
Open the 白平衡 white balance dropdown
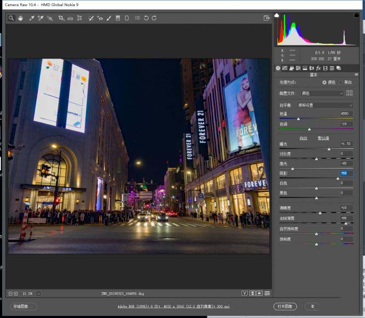(x=325, y=105)
